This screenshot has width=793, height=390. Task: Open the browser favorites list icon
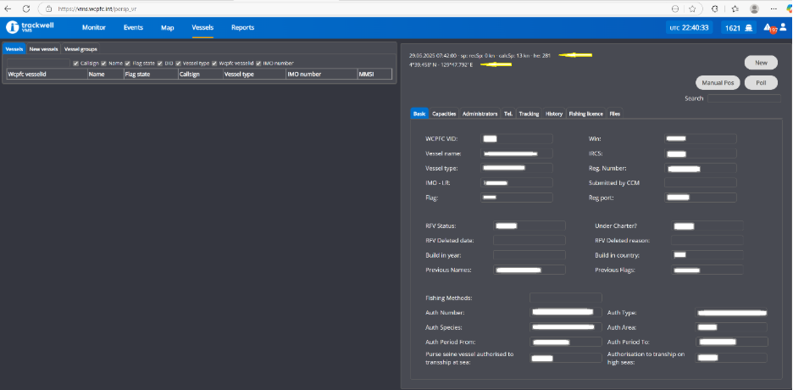[735, 8]
